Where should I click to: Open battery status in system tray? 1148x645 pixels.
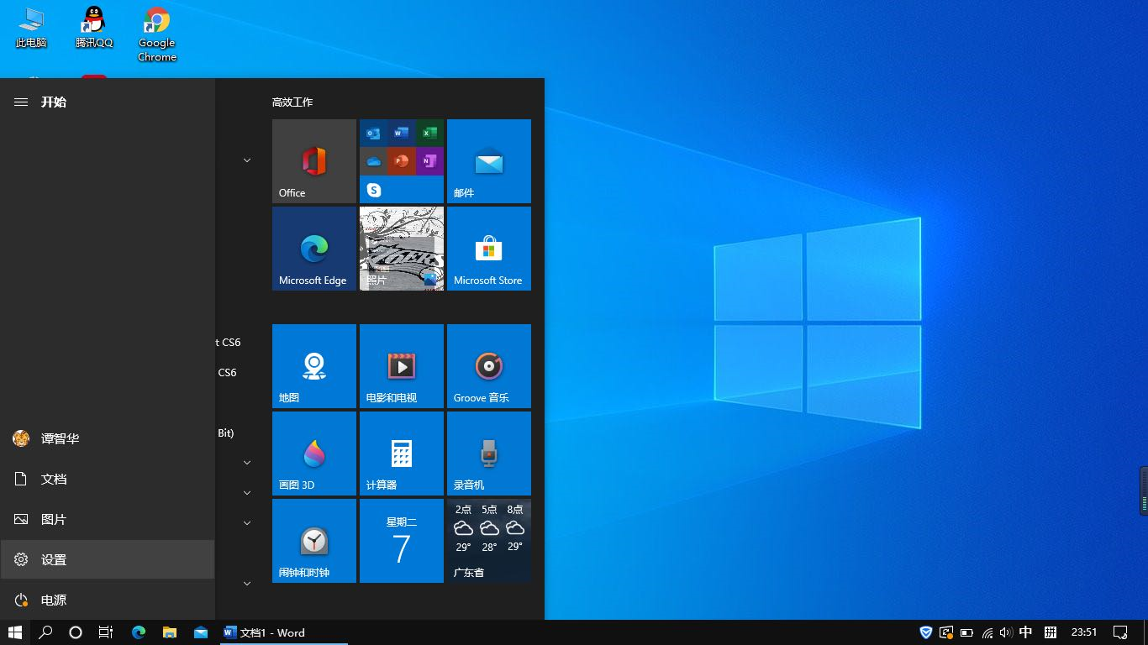coord(966,632)
